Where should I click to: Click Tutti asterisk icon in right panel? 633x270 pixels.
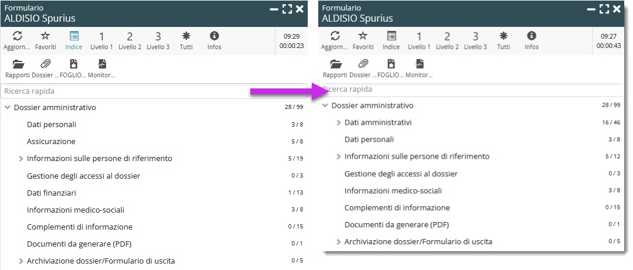click(503, 36)
